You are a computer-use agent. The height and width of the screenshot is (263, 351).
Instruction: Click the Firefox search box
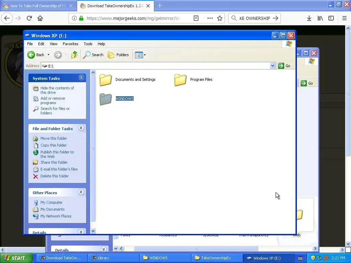coord(255,18)
